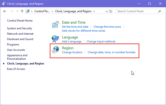Click Add a language

click(72, 41)
